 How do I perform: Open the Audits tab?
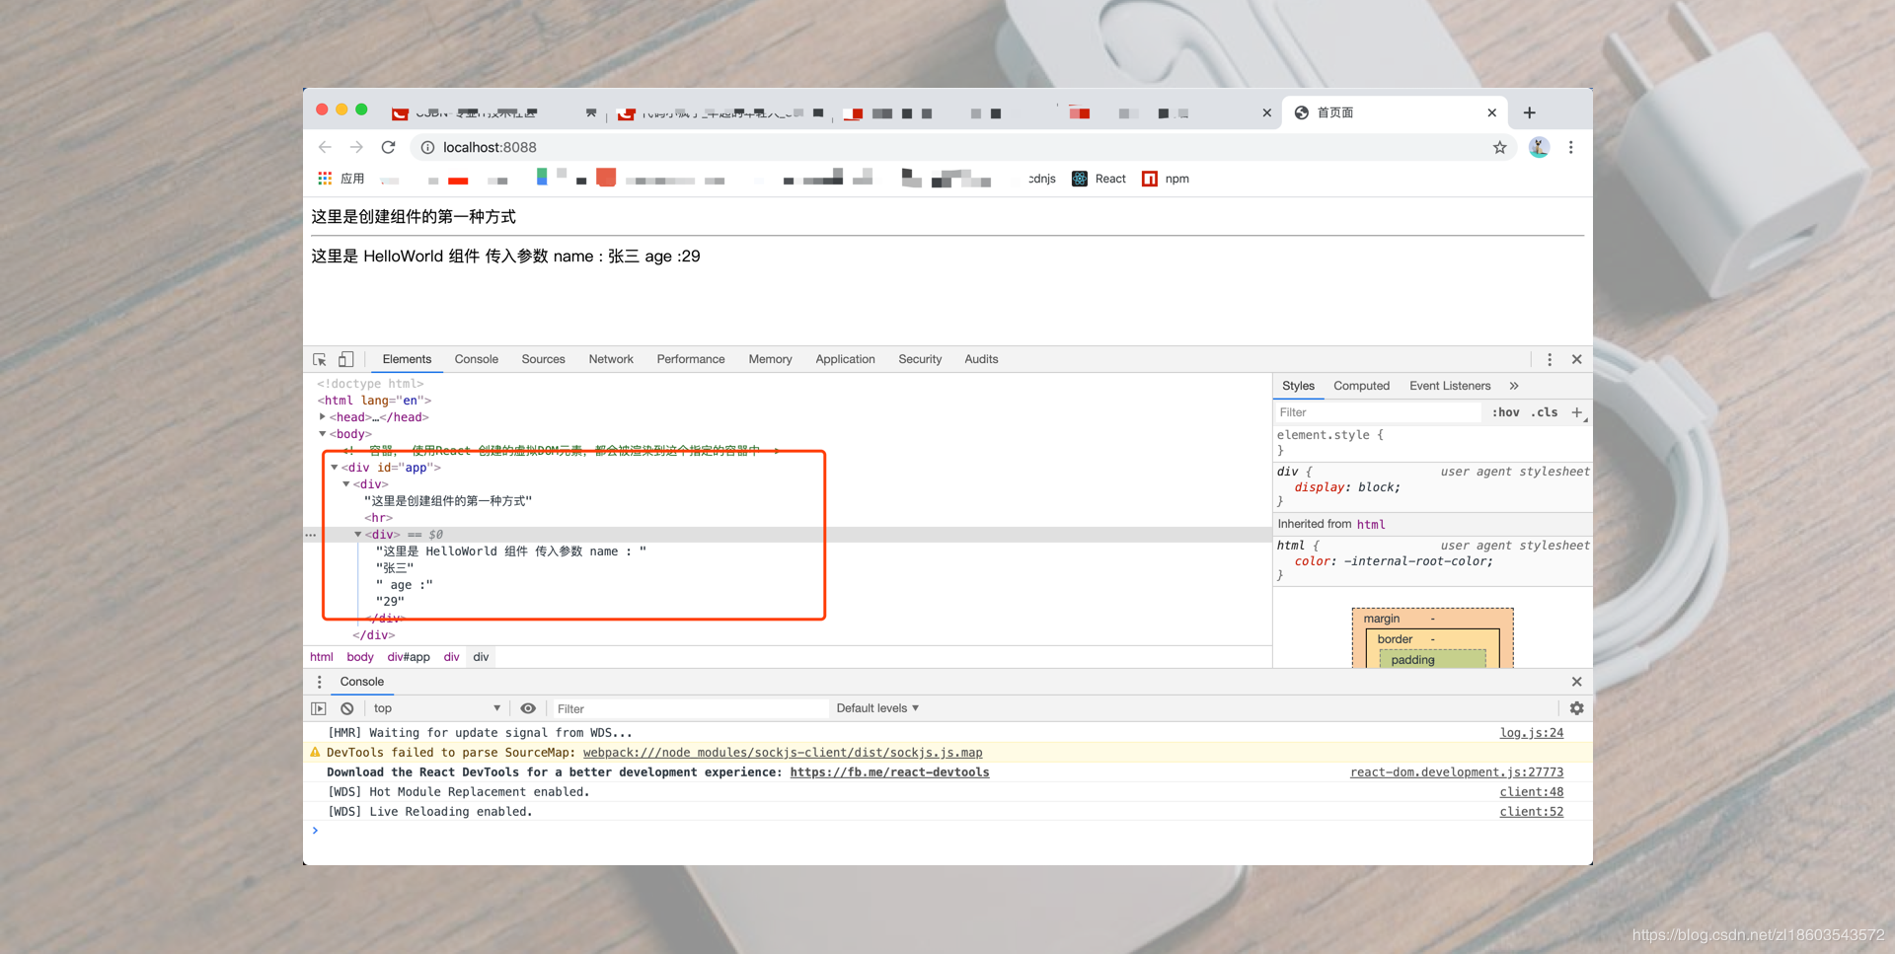(981, 359)
